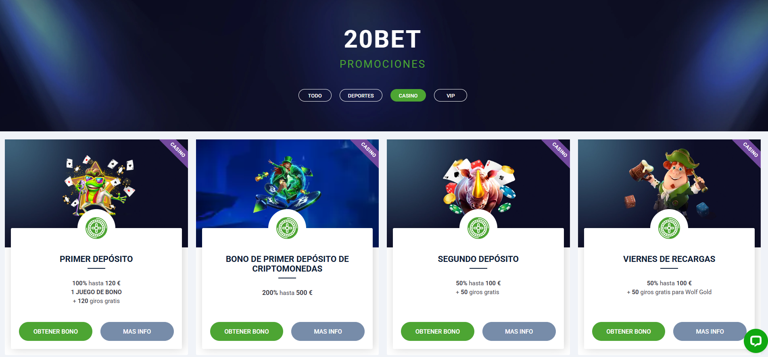Click roulette chip icon on Segundo Depósito card
The width and height of the screenshot is (768, 357).
click(x=478, y=228)
